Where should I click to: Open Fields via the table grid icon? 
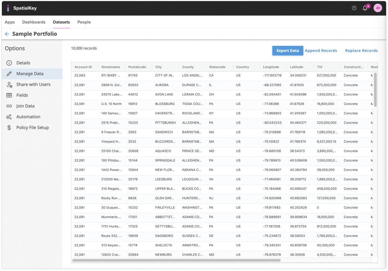click(x=9, y=95)
